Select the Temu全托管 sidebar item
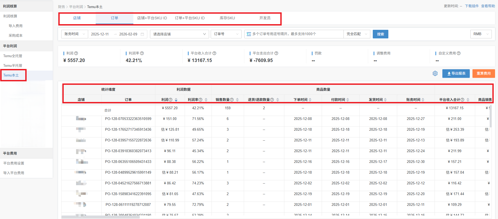This screenshot has height=219, width=498. click(13, 56)
